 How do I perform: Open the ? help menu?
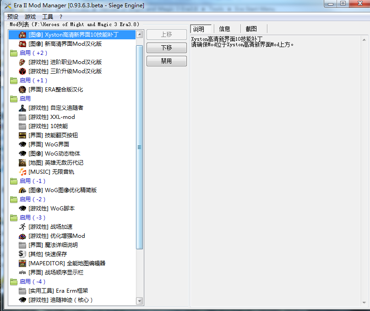tap(61, 17)
